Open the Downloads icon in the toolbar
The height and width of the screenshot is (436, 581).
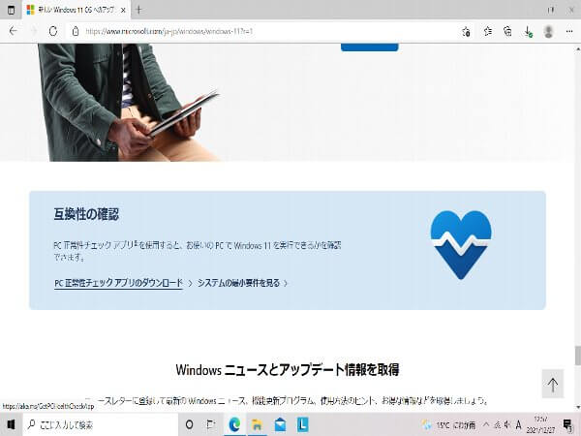point(528,32)
